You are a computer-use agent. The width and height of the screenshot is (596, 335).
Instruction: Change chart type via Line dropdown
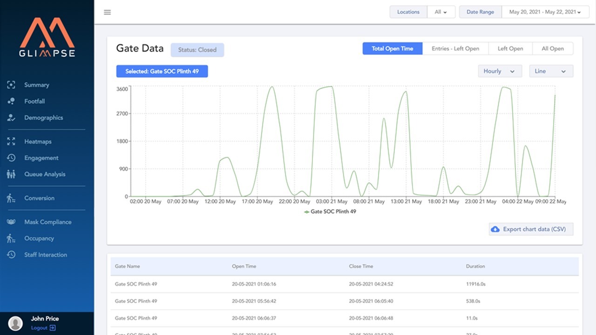[551, 71]
